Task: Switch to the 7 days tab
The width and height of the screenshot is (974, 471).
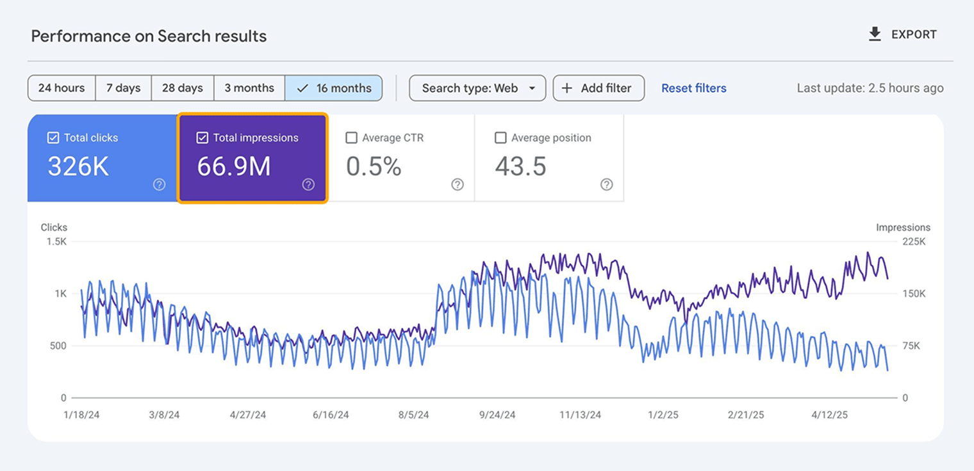Action: click(123, 88)
